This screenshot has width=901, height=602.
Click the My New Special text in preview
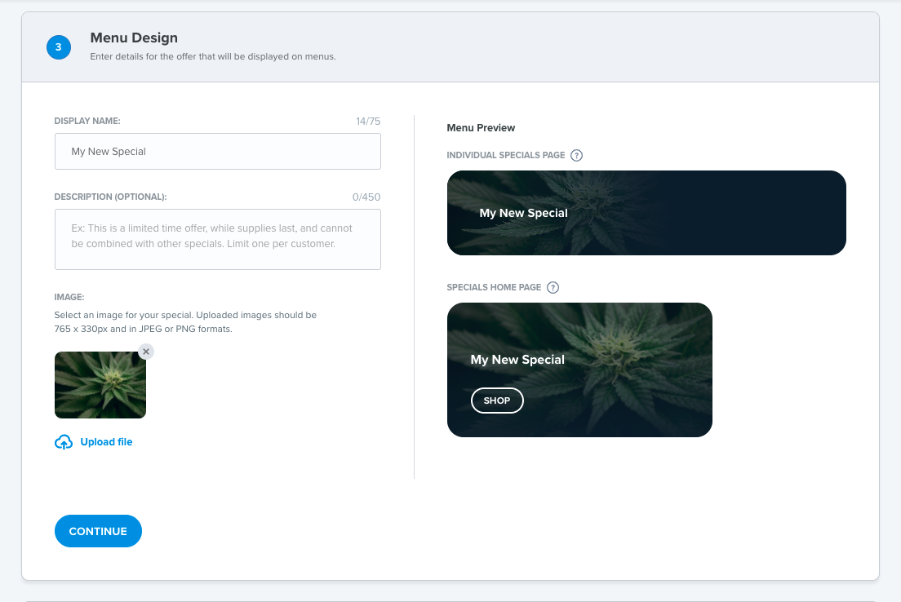(524, 213)
